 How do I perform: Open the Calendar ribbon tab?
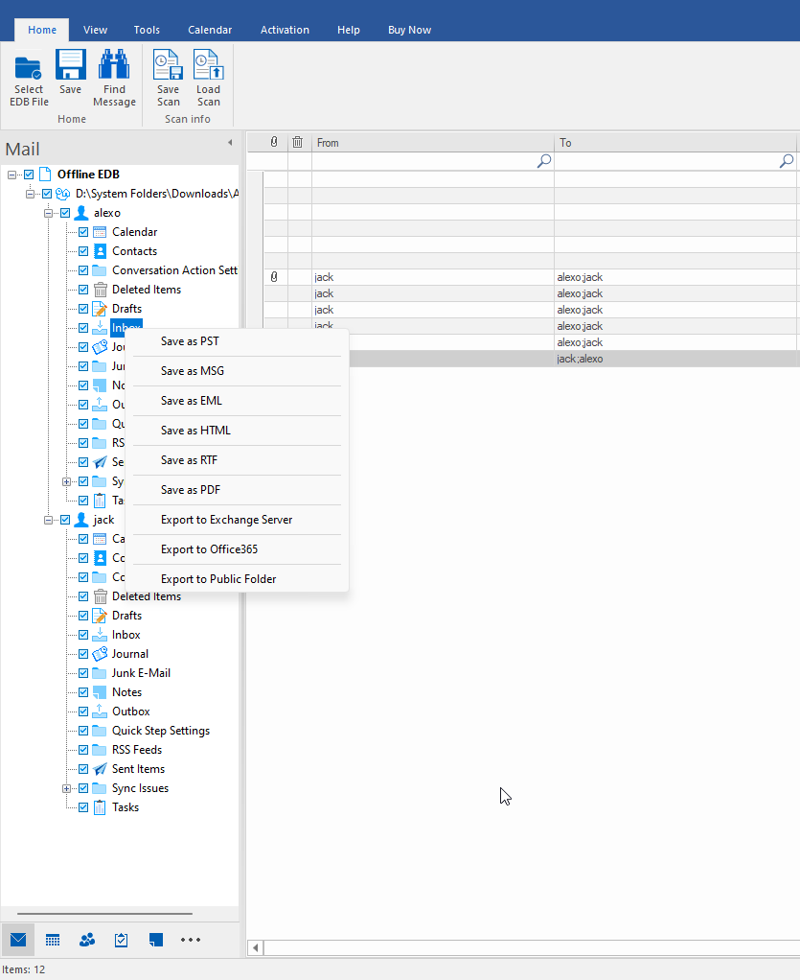point(210,30)
